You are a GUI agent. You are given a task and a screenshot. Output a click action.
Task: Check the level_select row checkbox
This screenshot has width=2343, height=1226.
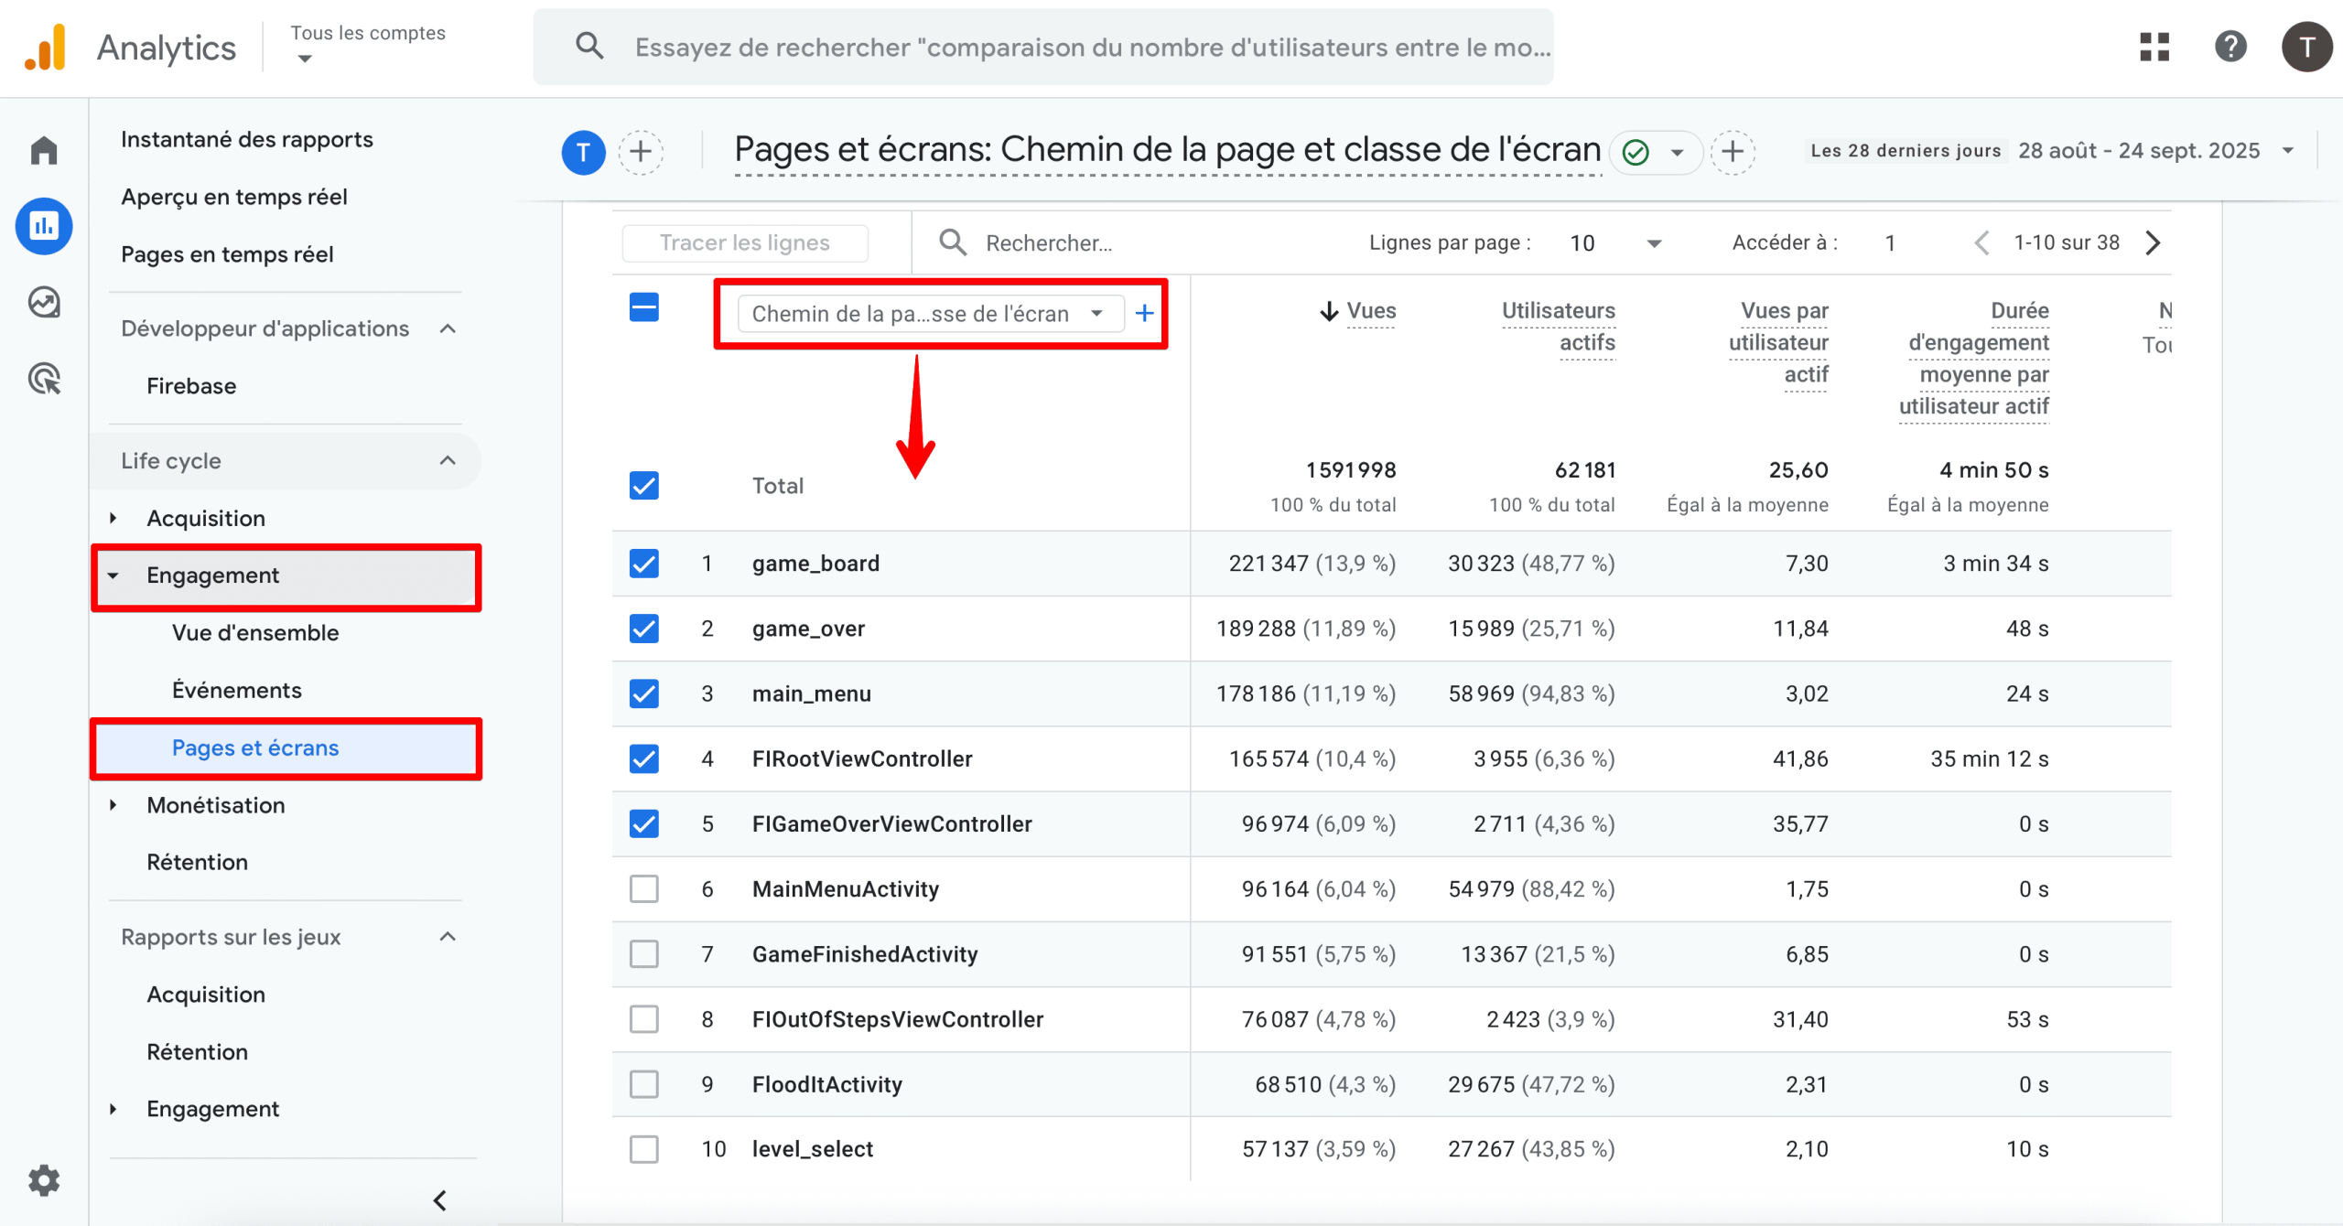pyautogui.click(x=644, y=1149)
